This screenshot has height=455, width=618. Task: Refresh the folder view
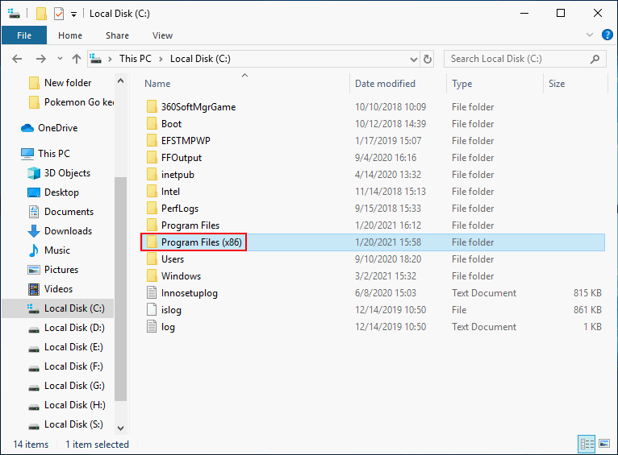click(428, 59)
